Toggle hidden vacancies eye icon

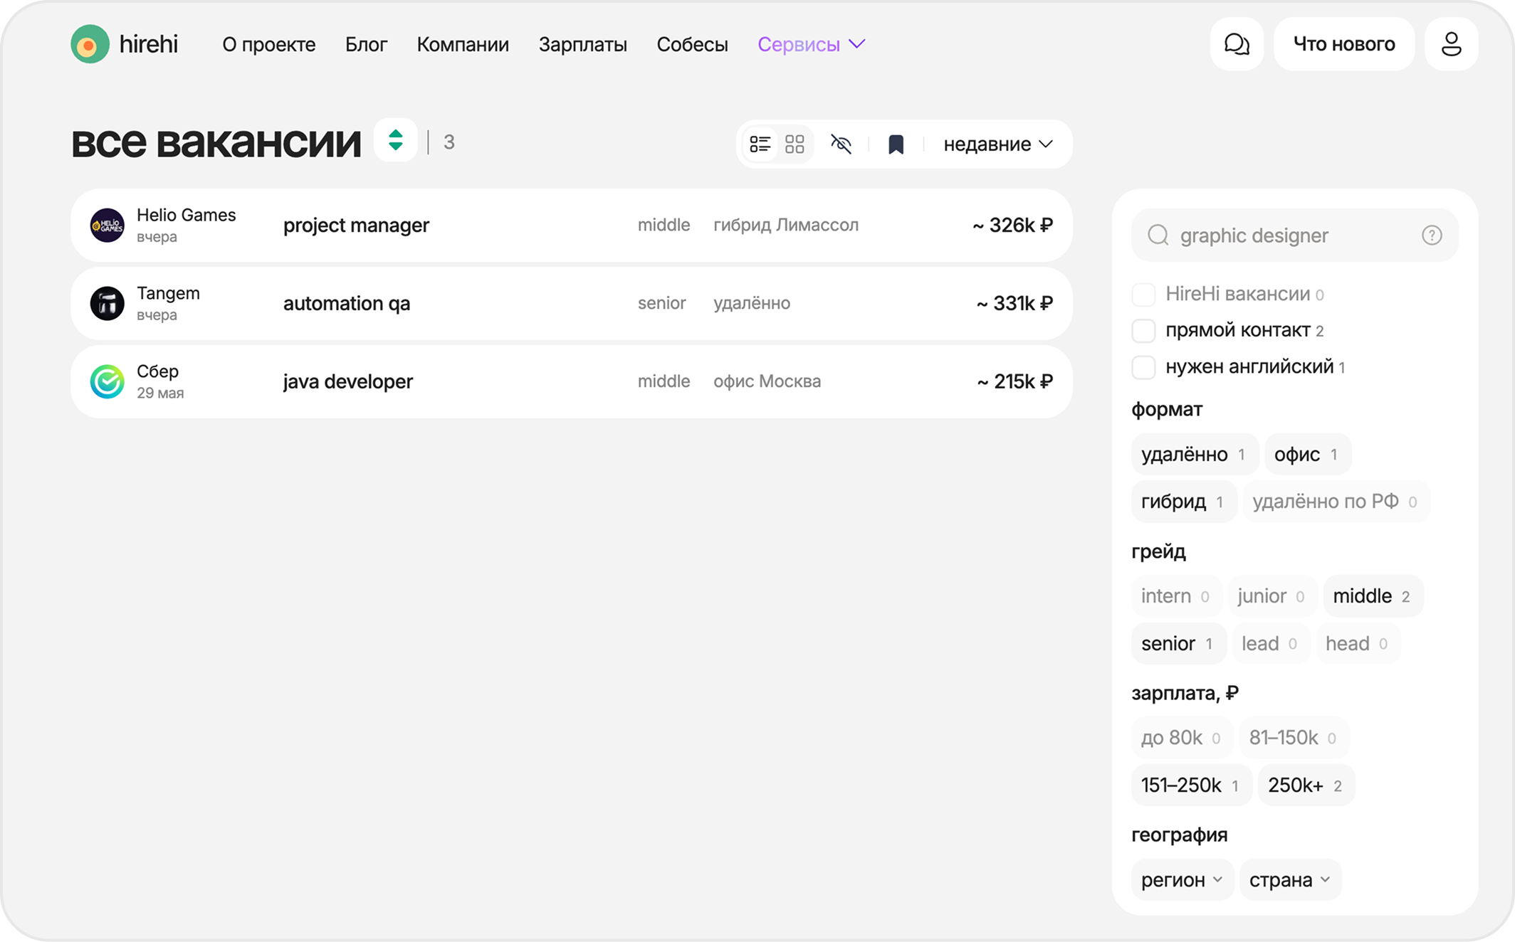(x=841, y=144)
